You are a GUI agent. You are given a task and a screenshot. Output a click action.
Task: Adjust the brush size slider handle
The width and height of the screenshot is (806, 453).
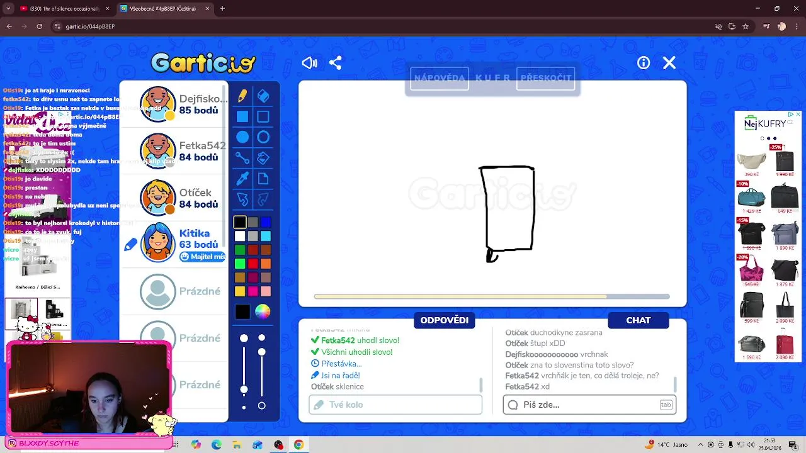244,389
